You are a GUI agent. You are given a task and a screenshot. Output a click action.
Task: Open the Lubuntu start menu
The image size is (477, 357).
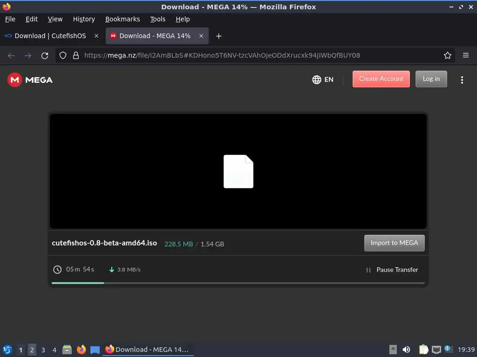coord(7,350)
